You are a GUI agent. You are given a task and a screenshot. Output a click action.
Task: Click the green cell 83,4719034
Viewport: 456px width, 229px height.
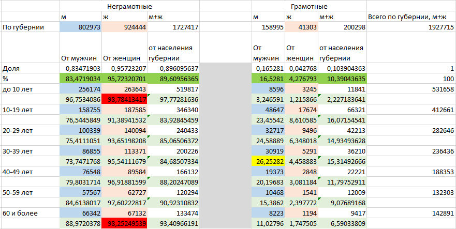coord(80,79)
